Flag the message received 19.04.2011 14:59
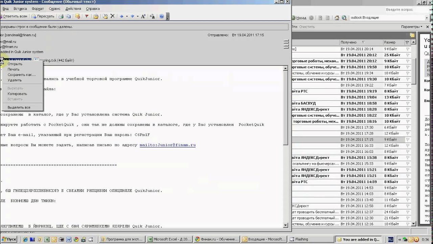The height and width of the screenshot is (244, 433). [x=408, y=182]
